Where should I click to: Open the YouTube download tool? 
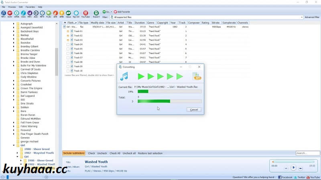[85, 14]
